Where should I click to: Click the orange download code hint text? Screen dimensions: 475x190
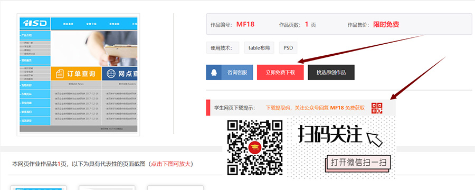[x=315, y=108]
